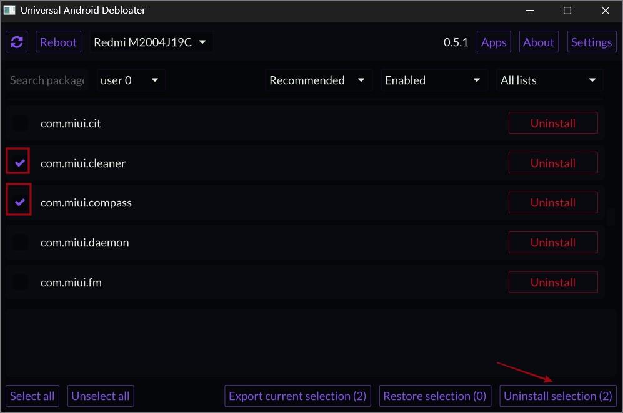Open the About page
623x413 pixels.
pos(539,42)
